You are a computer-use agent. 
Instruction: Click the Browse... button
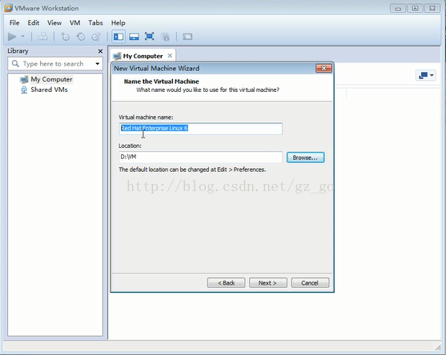(x=305, y=158)
